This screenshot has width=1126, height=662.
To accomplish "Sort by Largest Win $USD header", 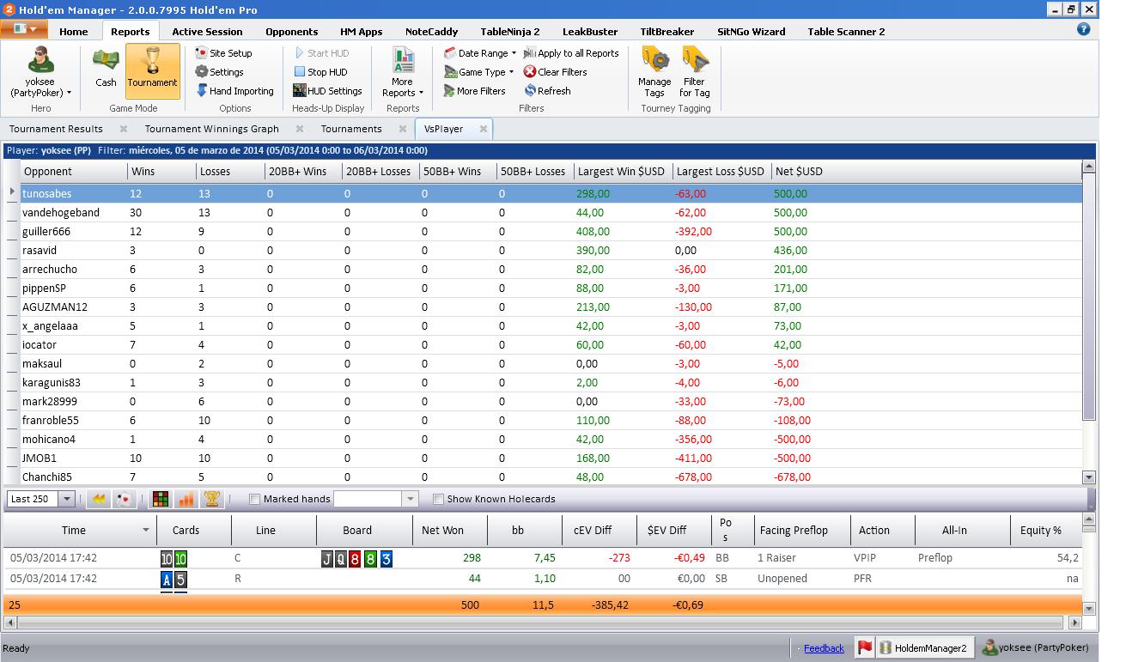I will tap(621, 171).
